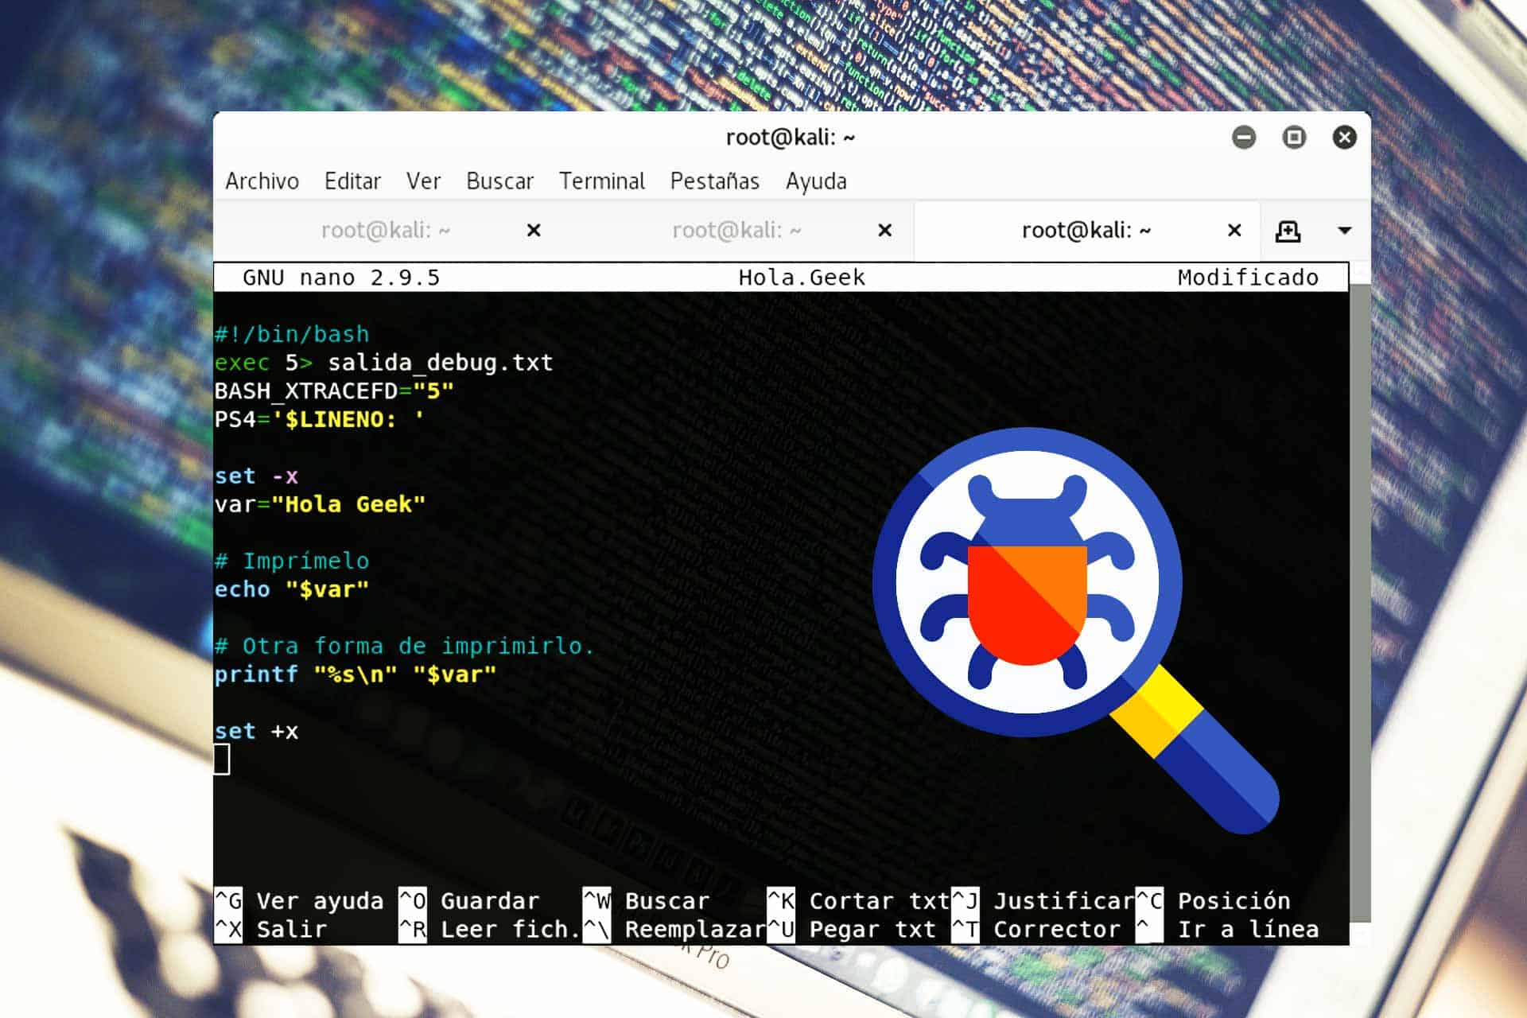
Task: Switch to the middle root@kali tab
Action: (736, 231)
